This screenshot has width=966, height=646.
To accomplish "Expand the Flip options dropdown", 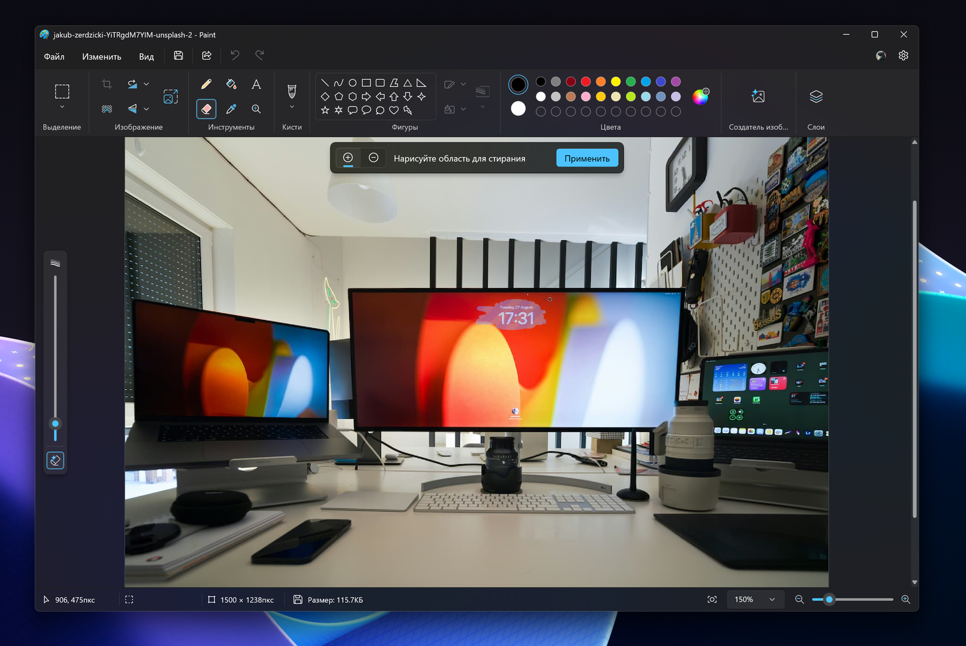I will pyautogui.click(x=146, y=109).
